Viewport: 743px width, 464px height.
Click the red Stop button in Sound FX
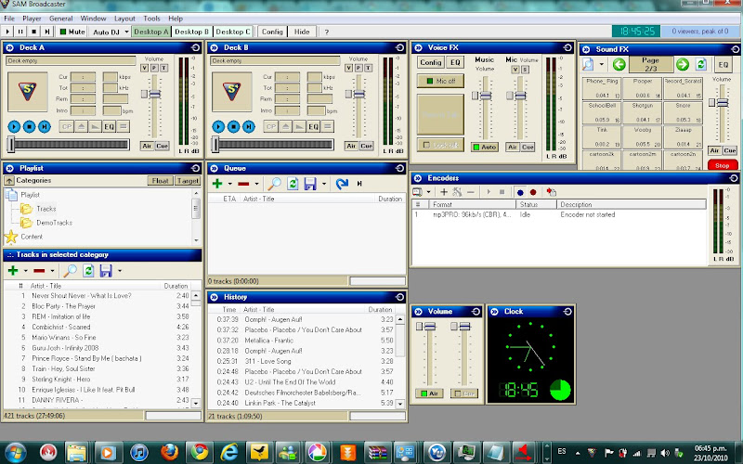[x=723, y=165]
